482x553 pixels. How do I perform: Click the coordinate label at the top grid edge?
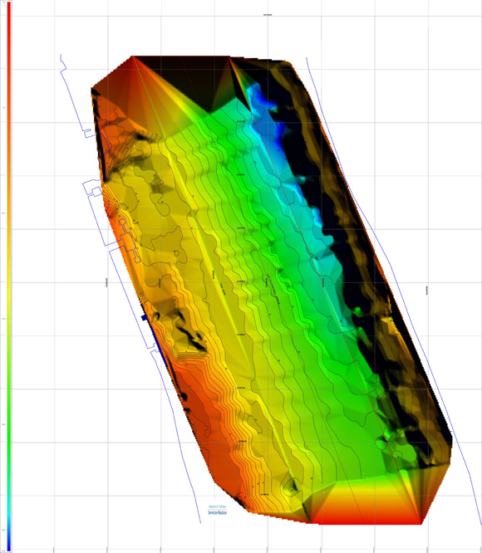[268, 15]
